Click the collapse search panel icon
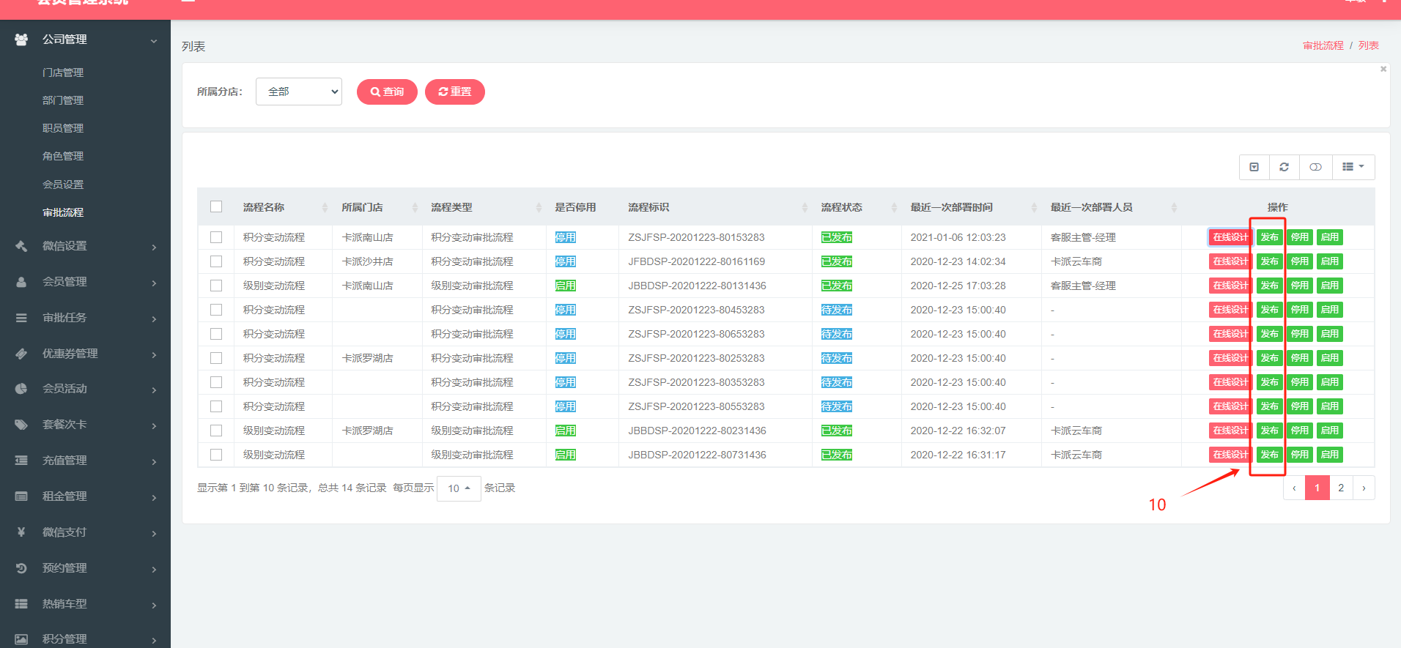 (1254, 167)
